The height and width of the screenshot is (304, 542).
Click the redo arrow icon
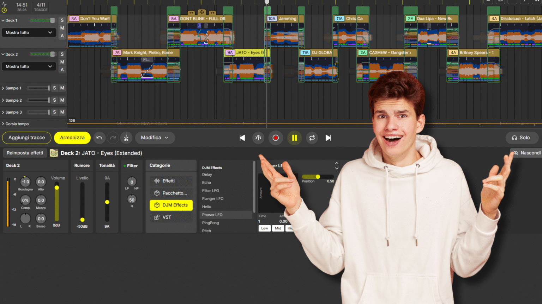(113, 138)
